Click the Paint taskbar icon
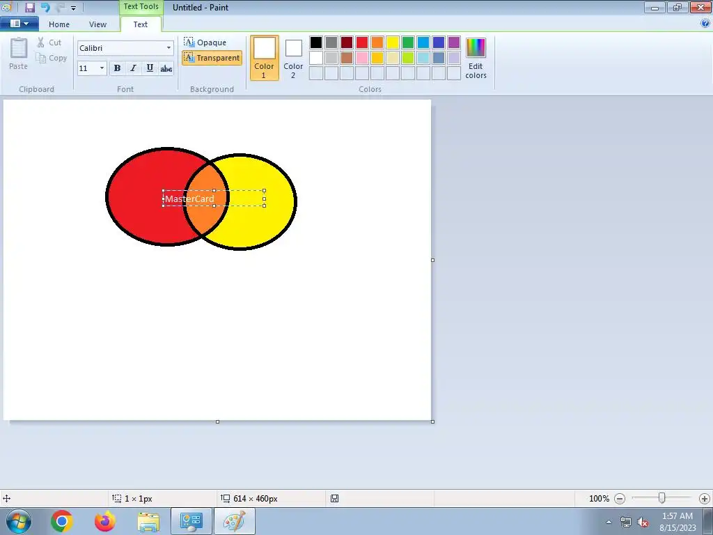This screenshot has width=713, height=535. click(235, 521)
